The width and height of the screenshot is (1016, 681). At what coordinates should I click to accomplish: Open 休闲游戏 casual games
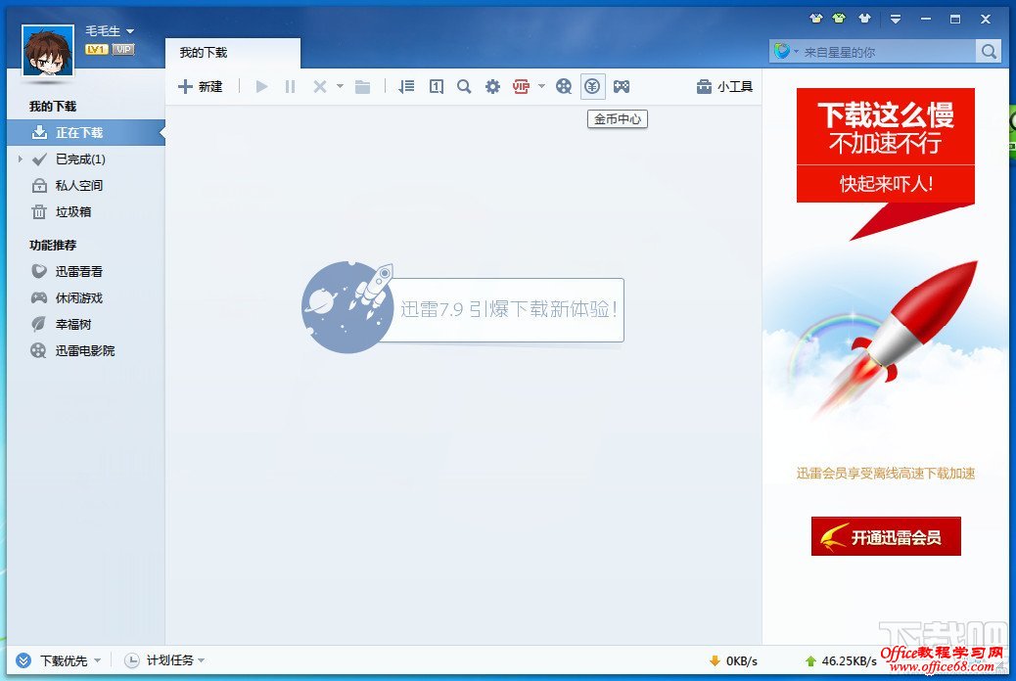[x=67, y=298]
